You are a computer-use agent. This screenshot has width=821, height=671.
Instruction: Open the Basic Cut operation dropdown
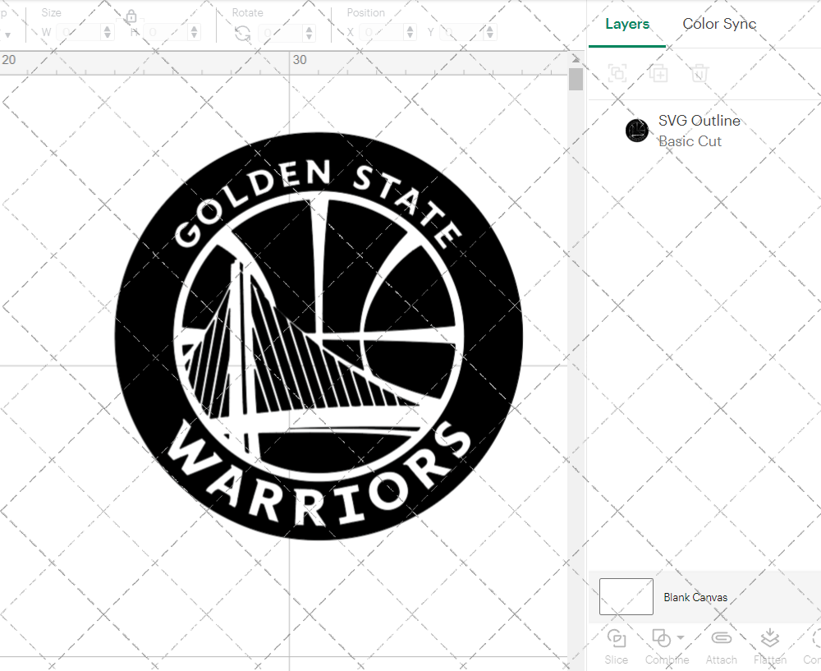(x=690, y=141)
